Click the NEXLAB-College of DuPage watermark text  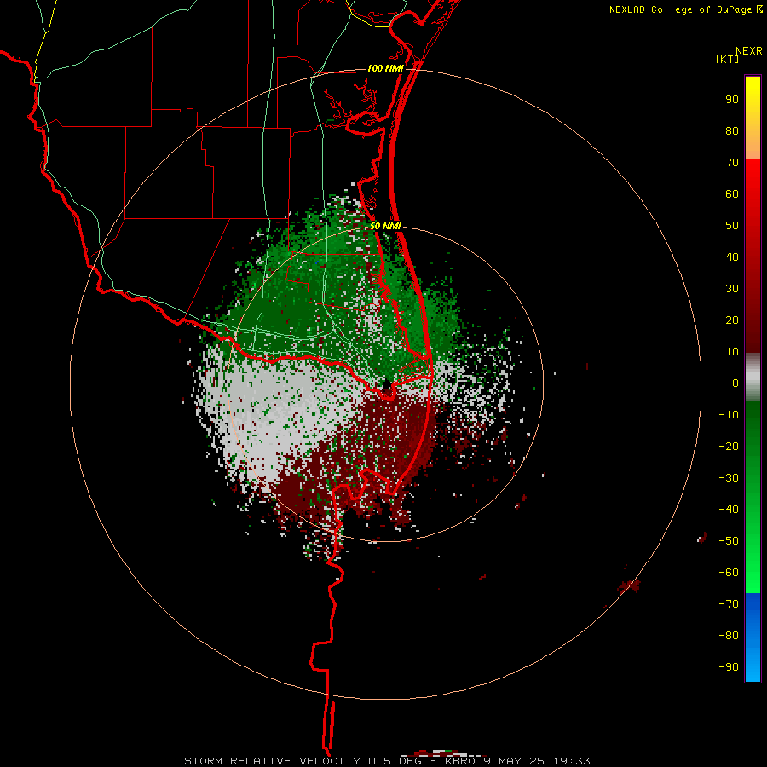point(680,9)
